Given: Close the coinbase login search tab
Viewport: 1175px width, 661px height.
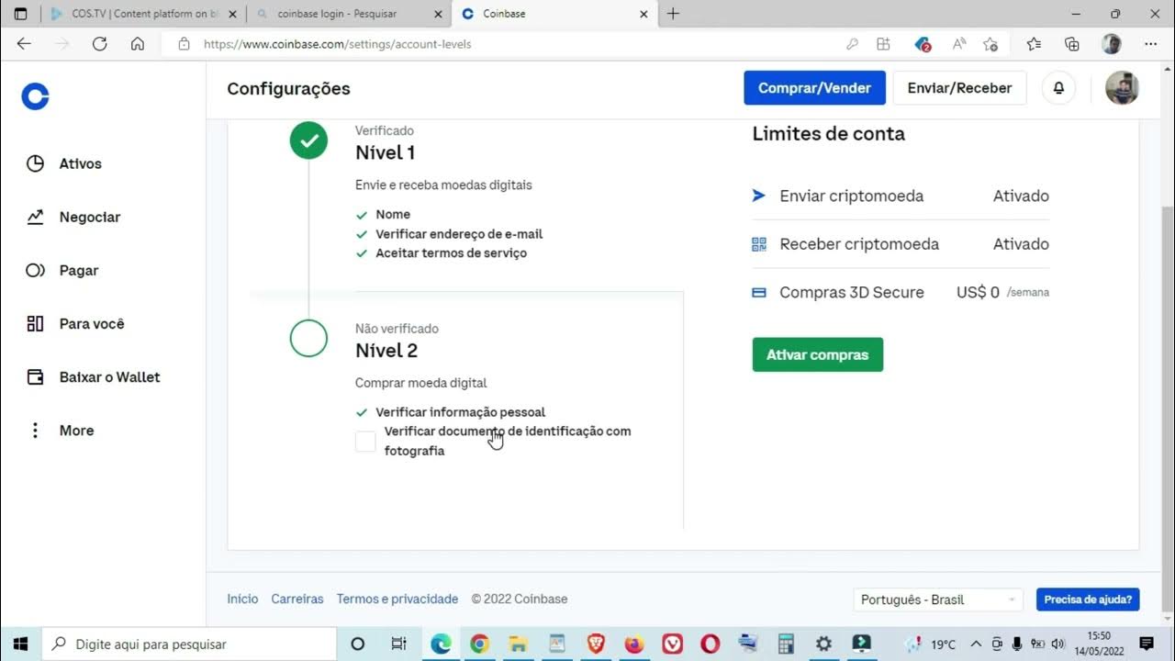Looking at the screenshot, I should tap(437, 14).
